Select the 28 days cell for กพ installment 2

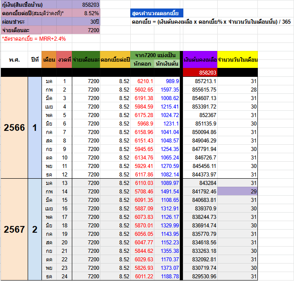[x=237, y=90]
